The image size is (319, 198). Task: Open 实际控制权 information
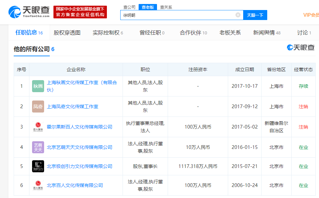click(106, 32)
